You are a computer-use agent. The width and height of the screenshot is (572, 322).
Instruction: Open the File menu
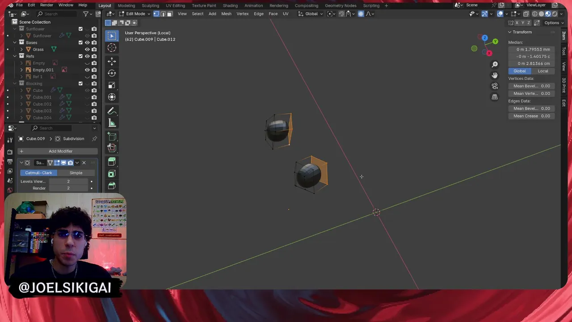tap(19, 5)
